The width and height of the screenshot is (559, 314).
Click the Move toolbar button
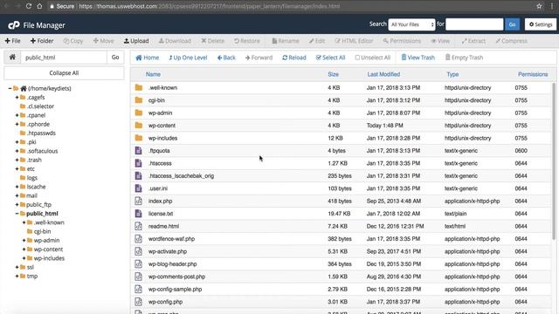[103, 41]
